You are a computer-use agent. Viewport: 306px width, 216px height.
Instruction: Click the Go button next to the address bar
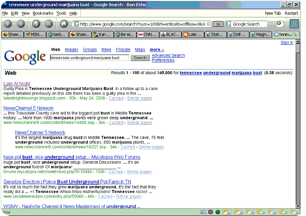[x=218, y=24]
